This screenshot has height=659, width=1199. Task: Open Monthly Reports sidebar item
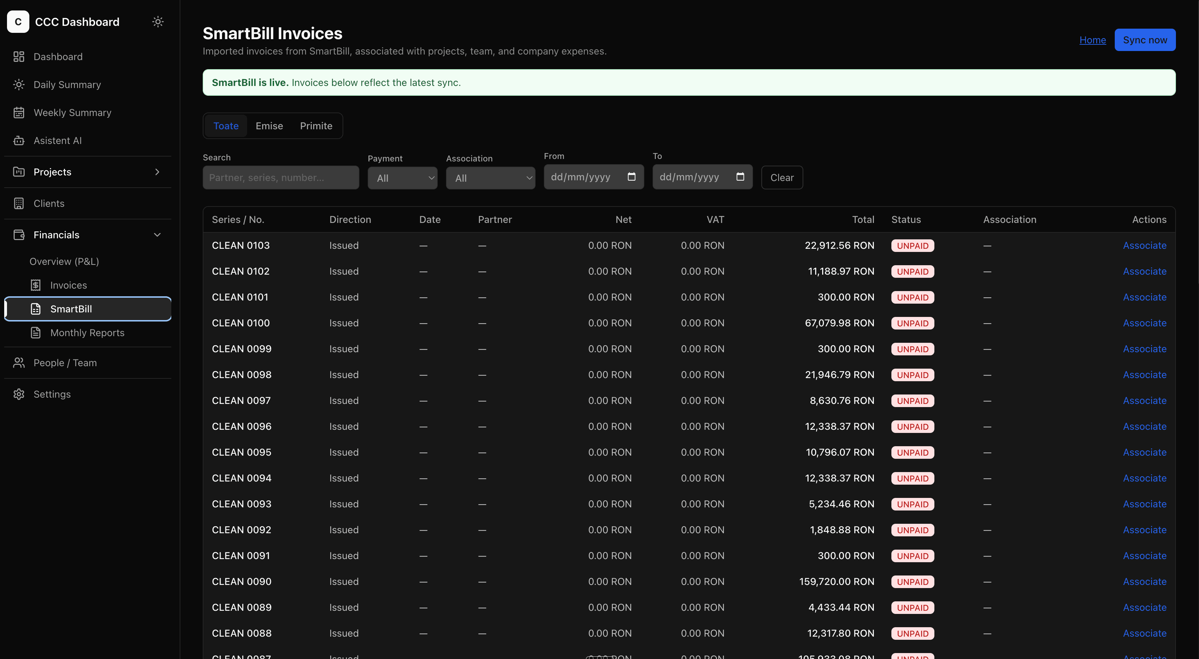pos(87,332)
